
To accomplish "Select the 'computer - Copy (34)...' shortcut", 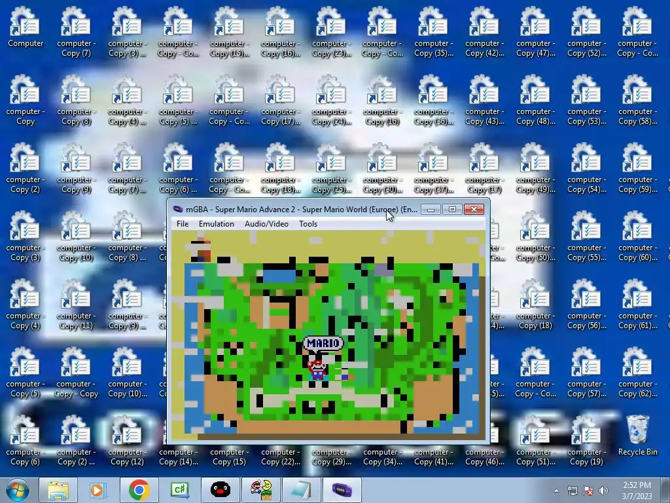I will click(x=382, y=456).
